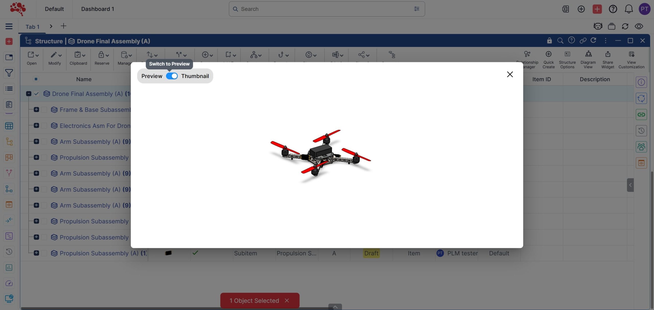The image size is (654, 310).
Task: Click in the Search field
Action: (x=324, y=9)
